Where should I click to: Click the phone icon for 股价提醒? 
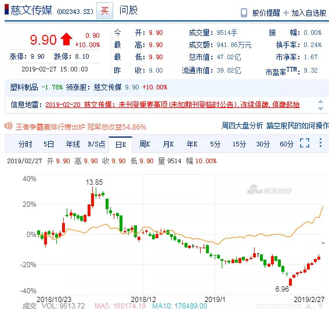pos(244,13)
